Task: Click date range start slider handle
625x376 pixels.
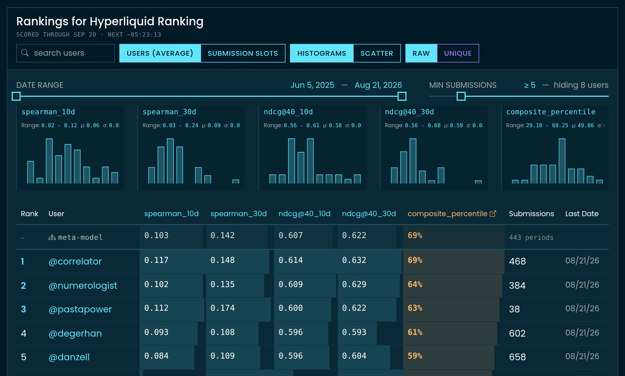Action: [x=16, y=96]
